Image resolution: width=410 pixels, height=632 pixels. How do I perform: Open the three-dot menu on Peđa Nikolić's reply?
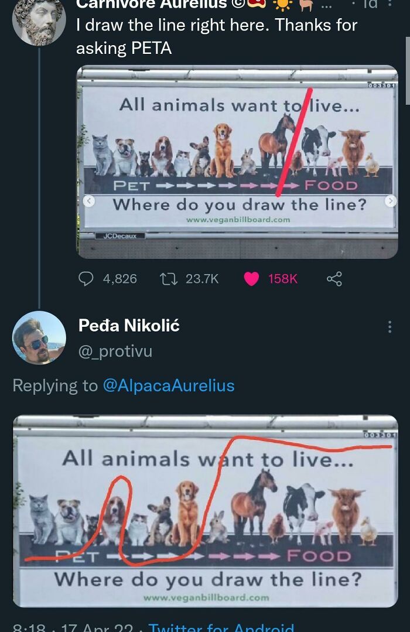(389, 326)
